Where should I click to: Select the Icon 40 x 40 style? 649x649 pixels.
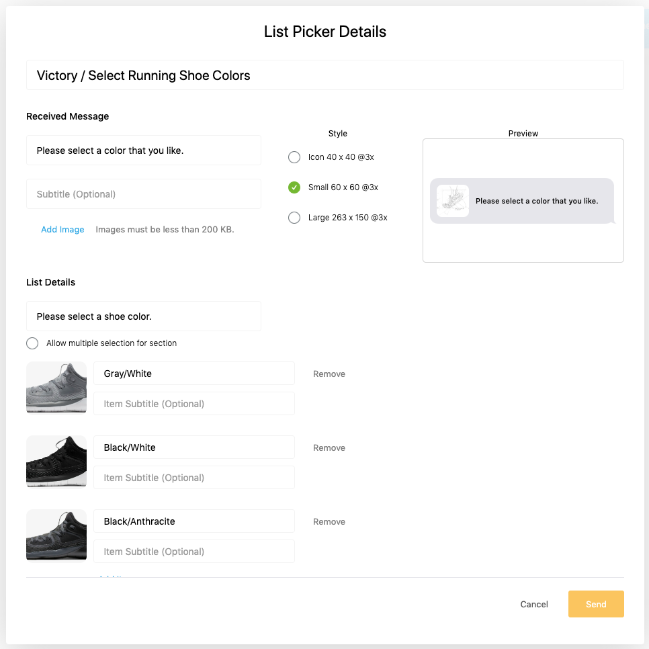pos(294,157)
